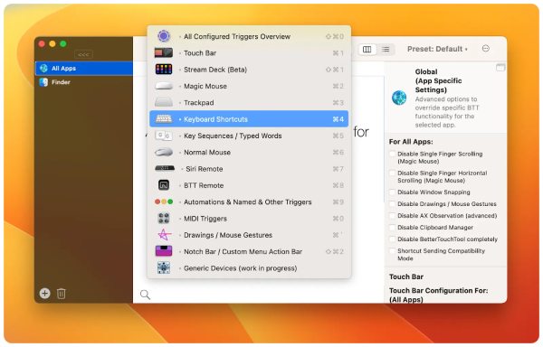Select All Apps in sidebar
Viewport: 543px width, 347px height.
(84, 68)
